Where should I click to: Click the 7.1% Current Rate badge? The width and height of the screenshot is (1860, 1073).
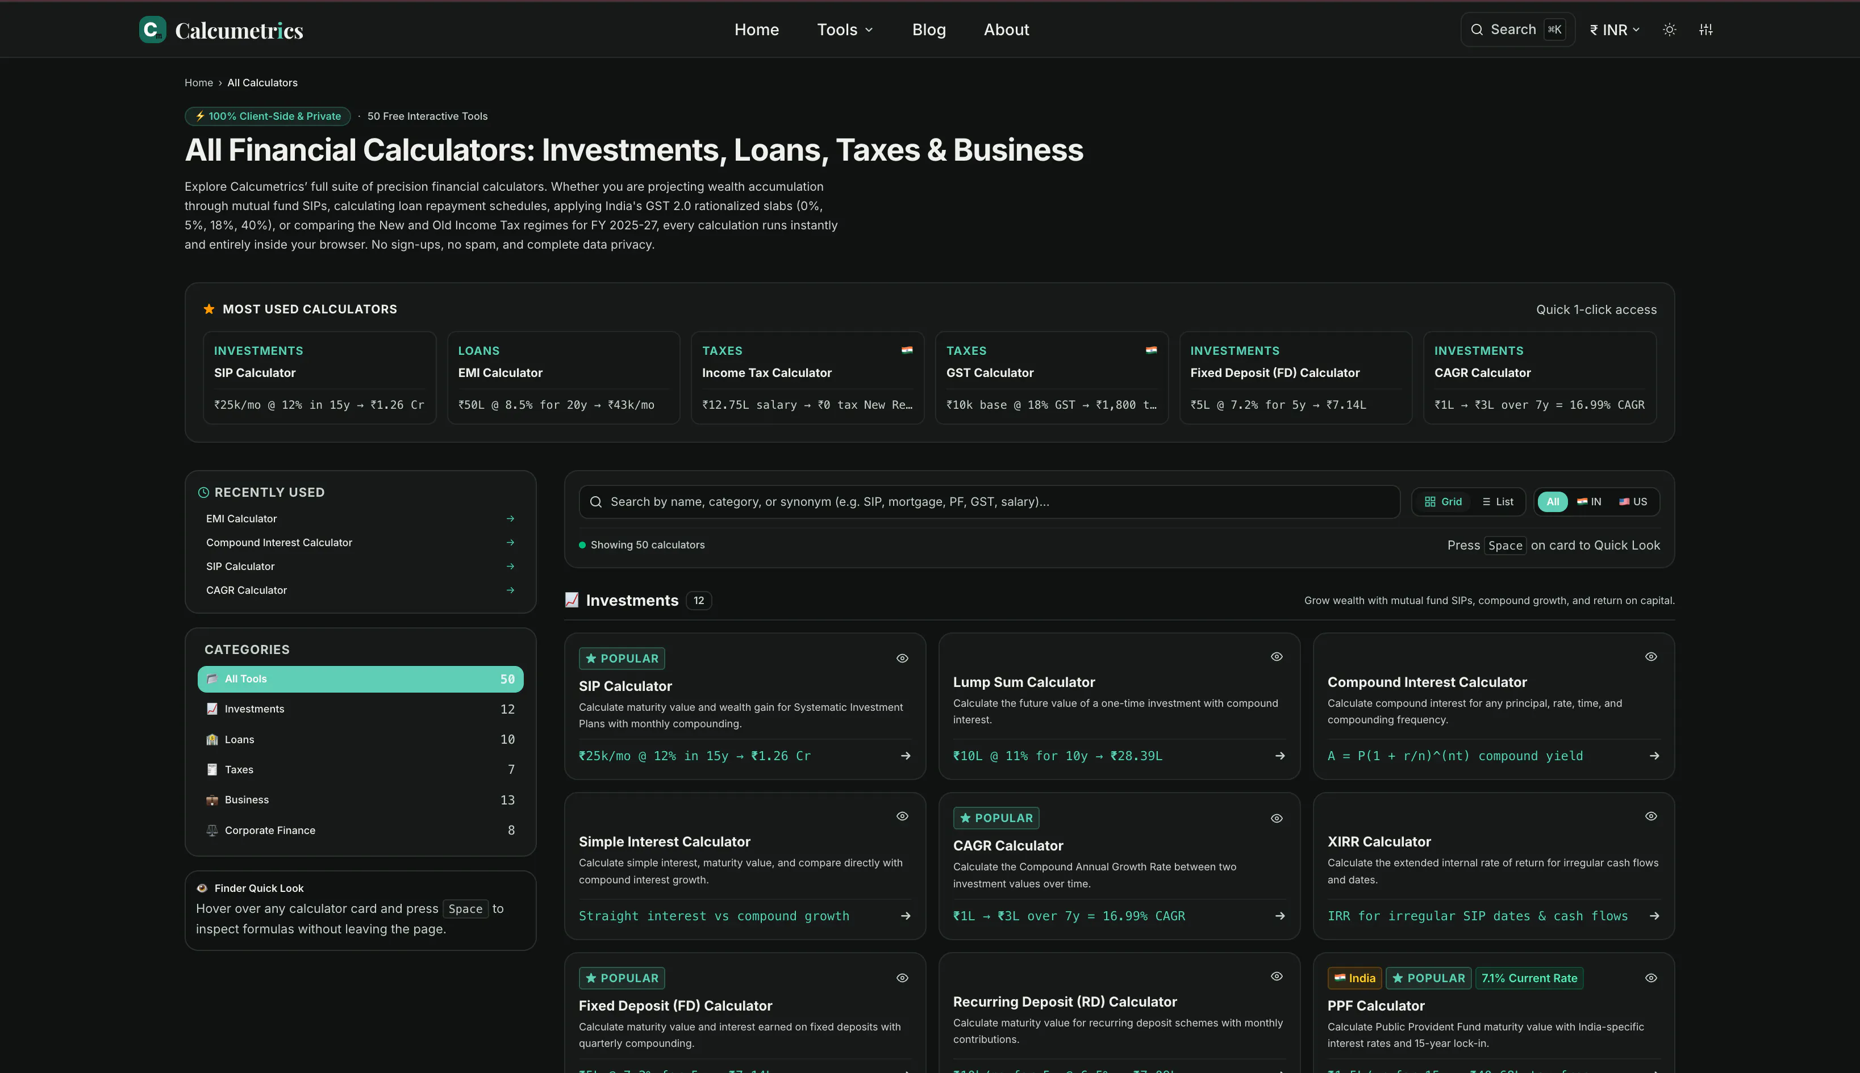(x=1529, y=978)
